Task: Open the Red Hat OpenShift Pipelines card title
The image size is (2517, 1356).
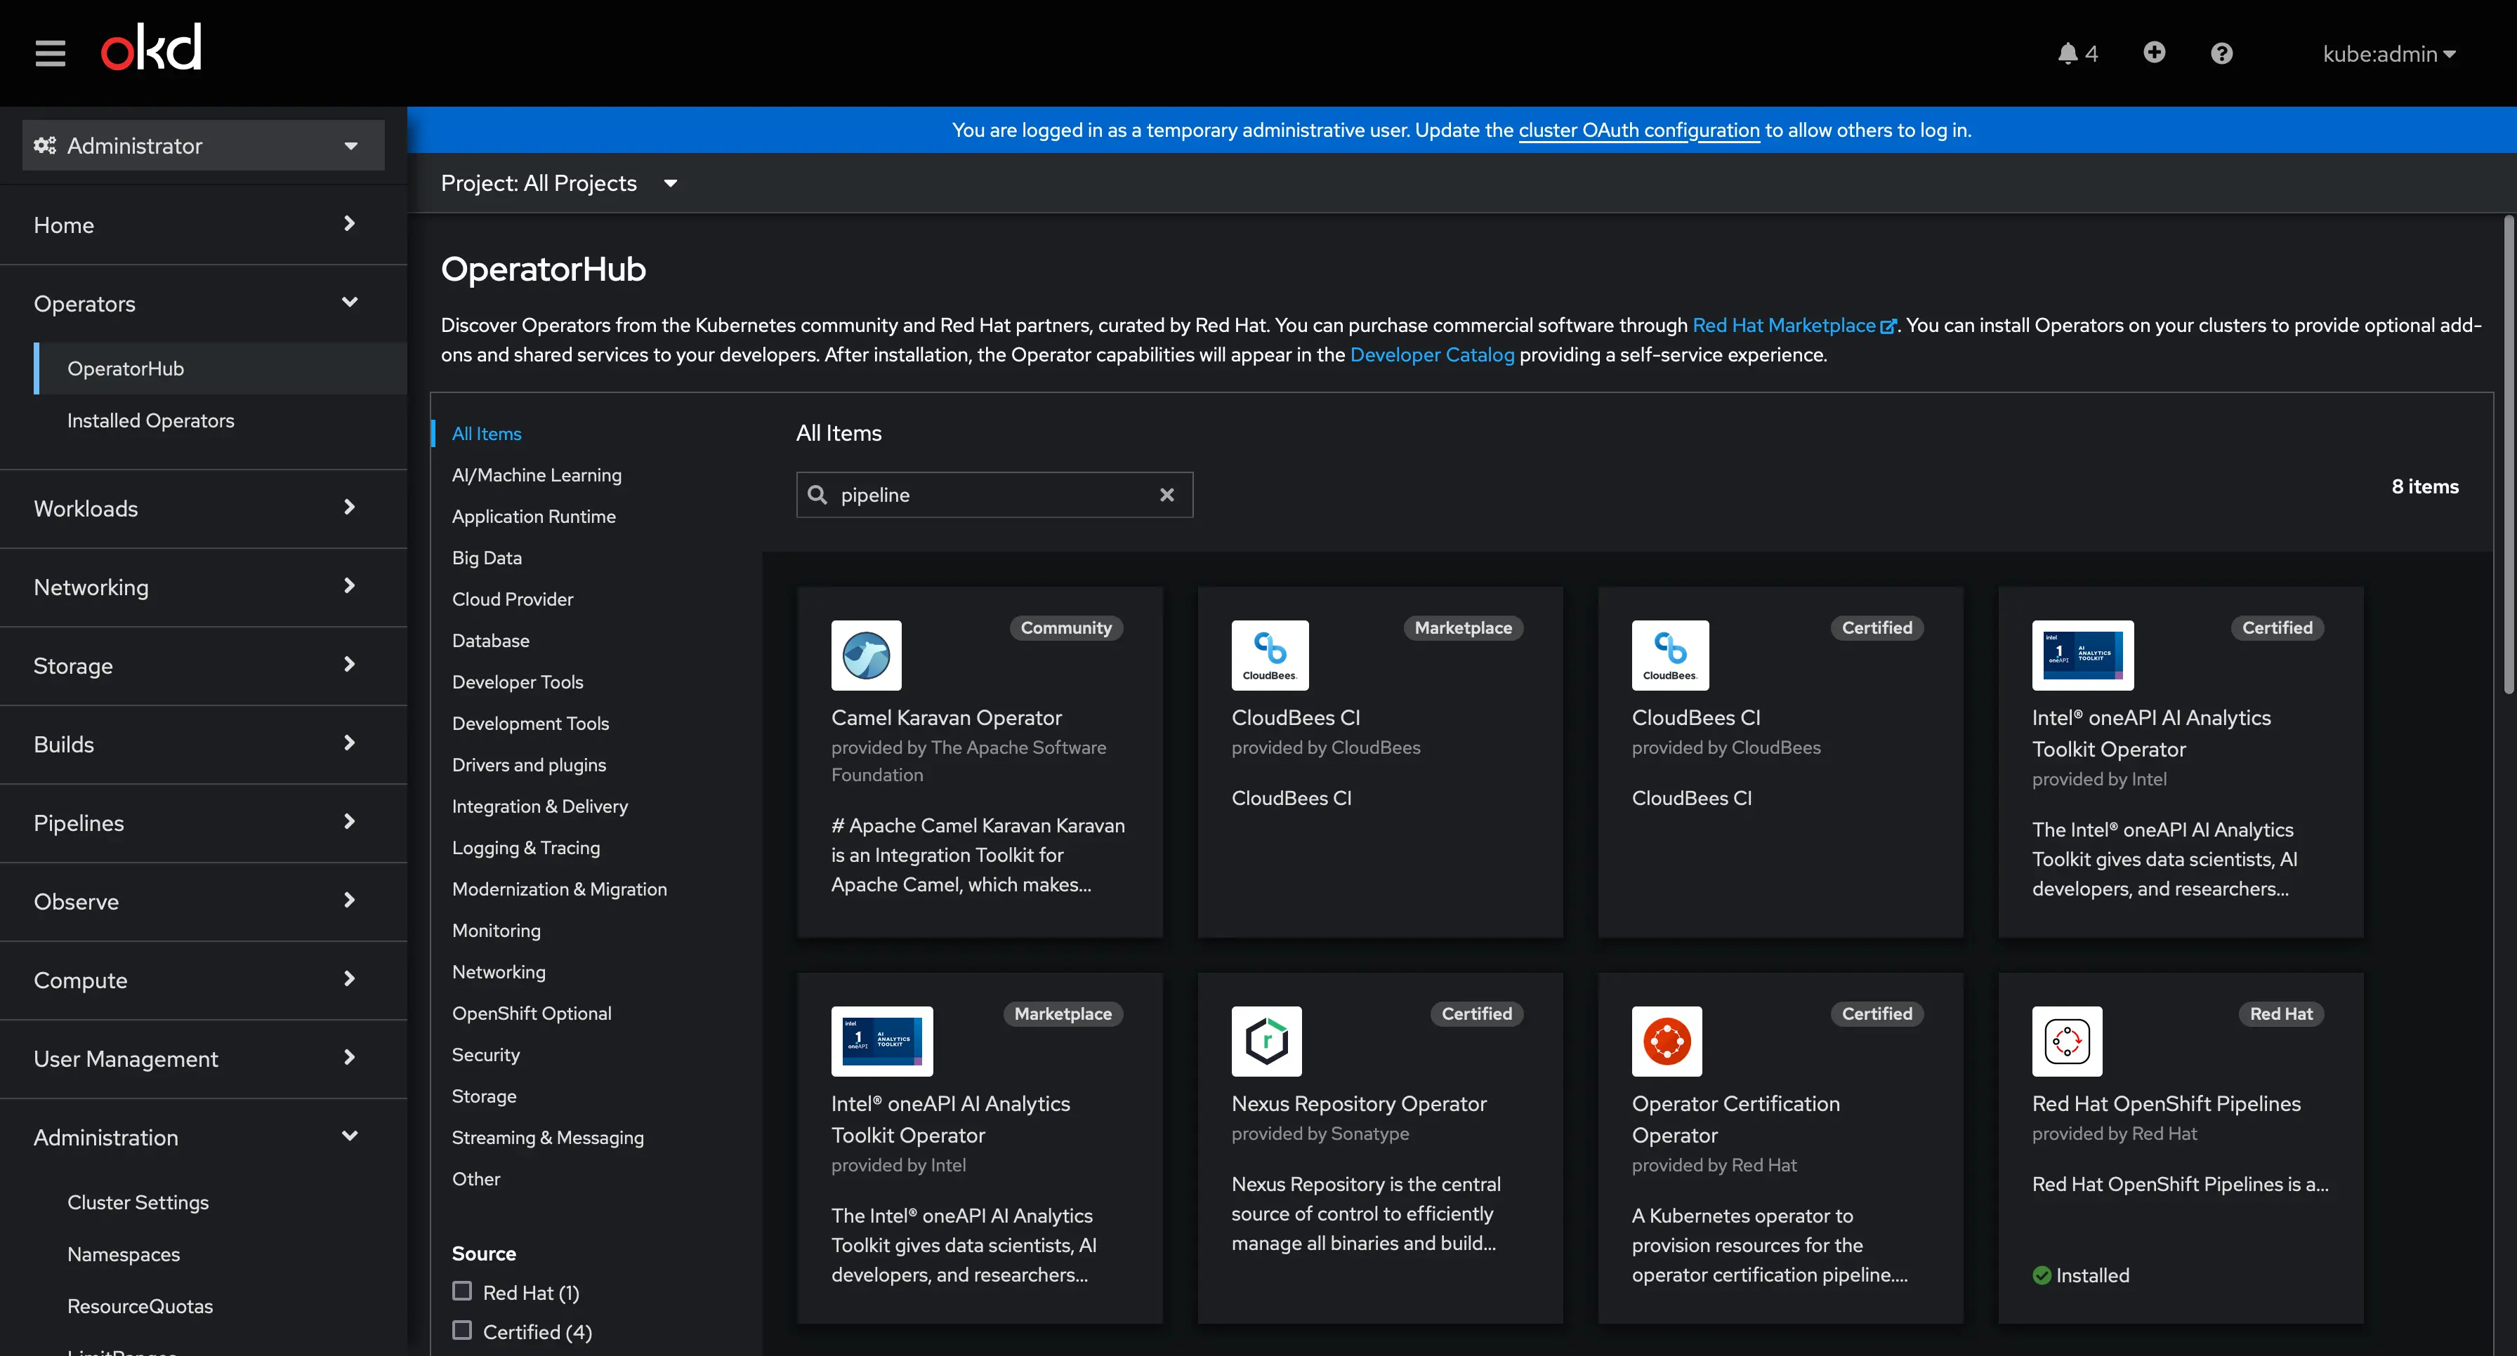Action: point(2167,1103)
